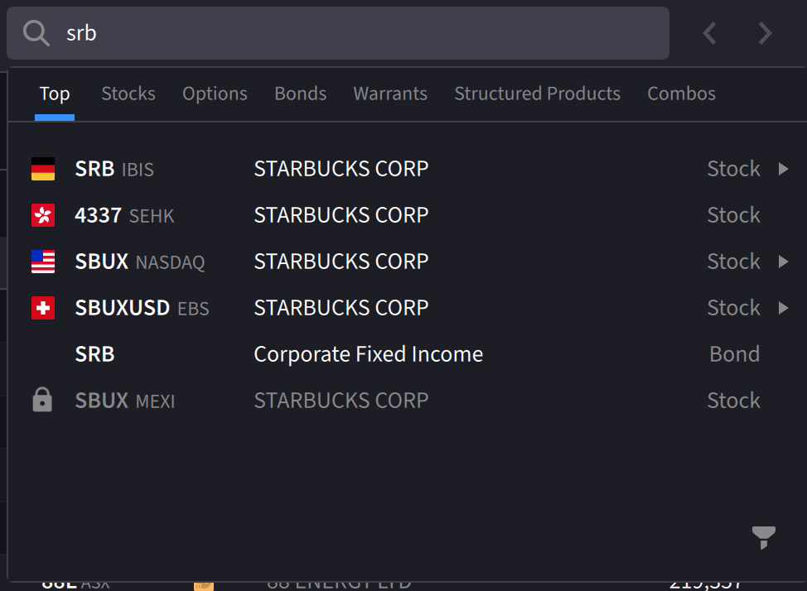The image size is (807, 591).
Task: Open the filter funnel icon
Action: pos(763,537)
